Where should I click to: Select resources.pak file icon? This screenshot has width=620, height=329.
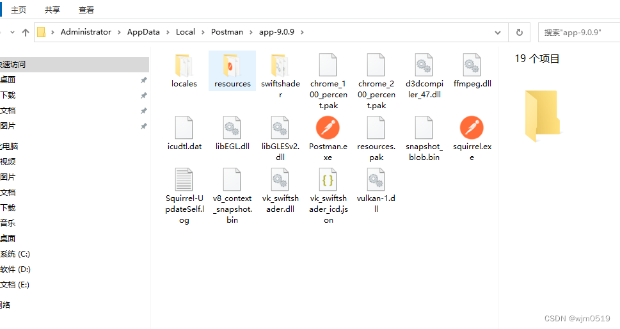pos(376,128)
